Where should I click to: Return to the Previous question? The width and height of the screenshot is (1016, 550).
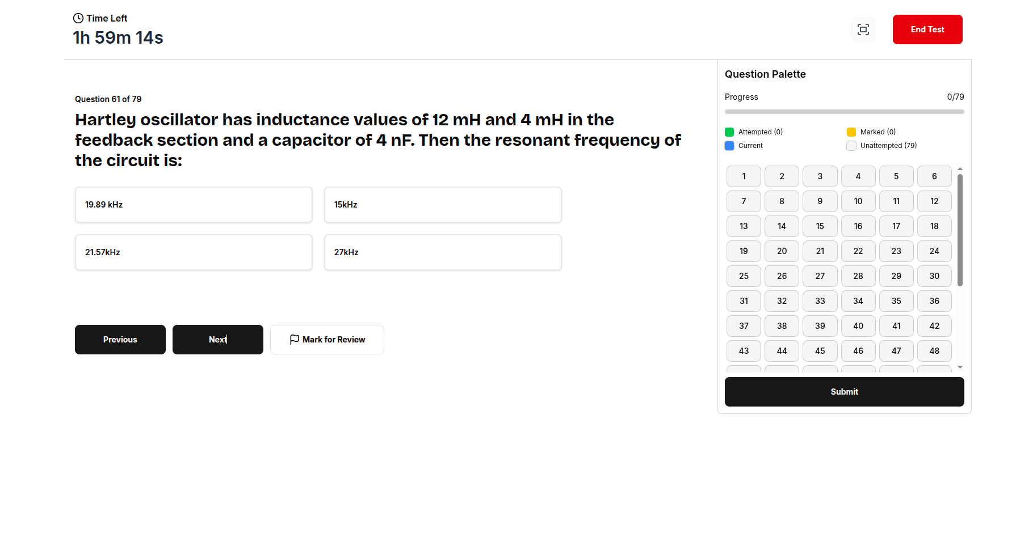(x=120, y=340)
